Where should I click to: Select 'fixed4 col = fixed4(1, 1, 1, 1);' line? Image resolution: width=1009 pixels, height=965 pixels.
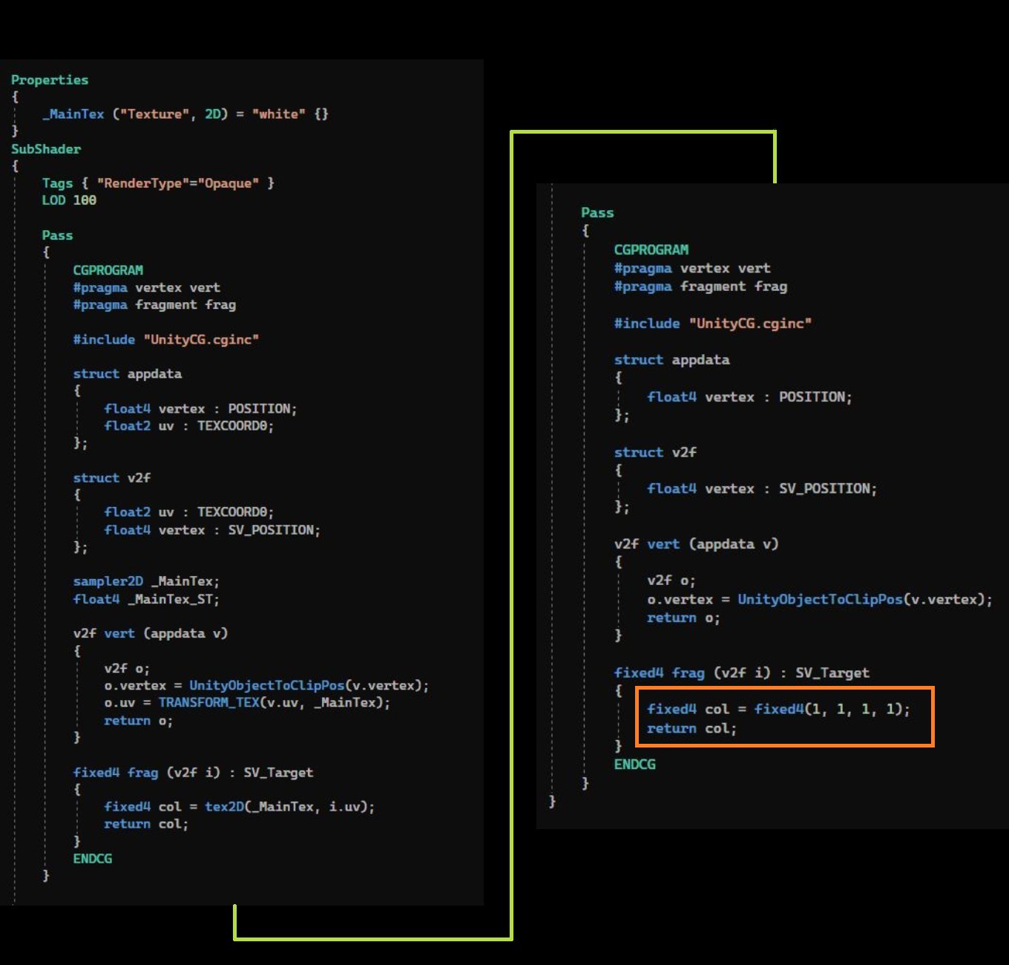[778, 709]
